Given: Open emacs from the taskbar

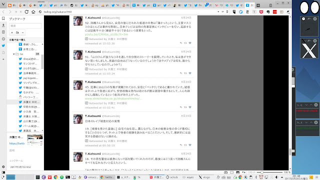Looking at the screenshot, I should [x=91, y=177].
